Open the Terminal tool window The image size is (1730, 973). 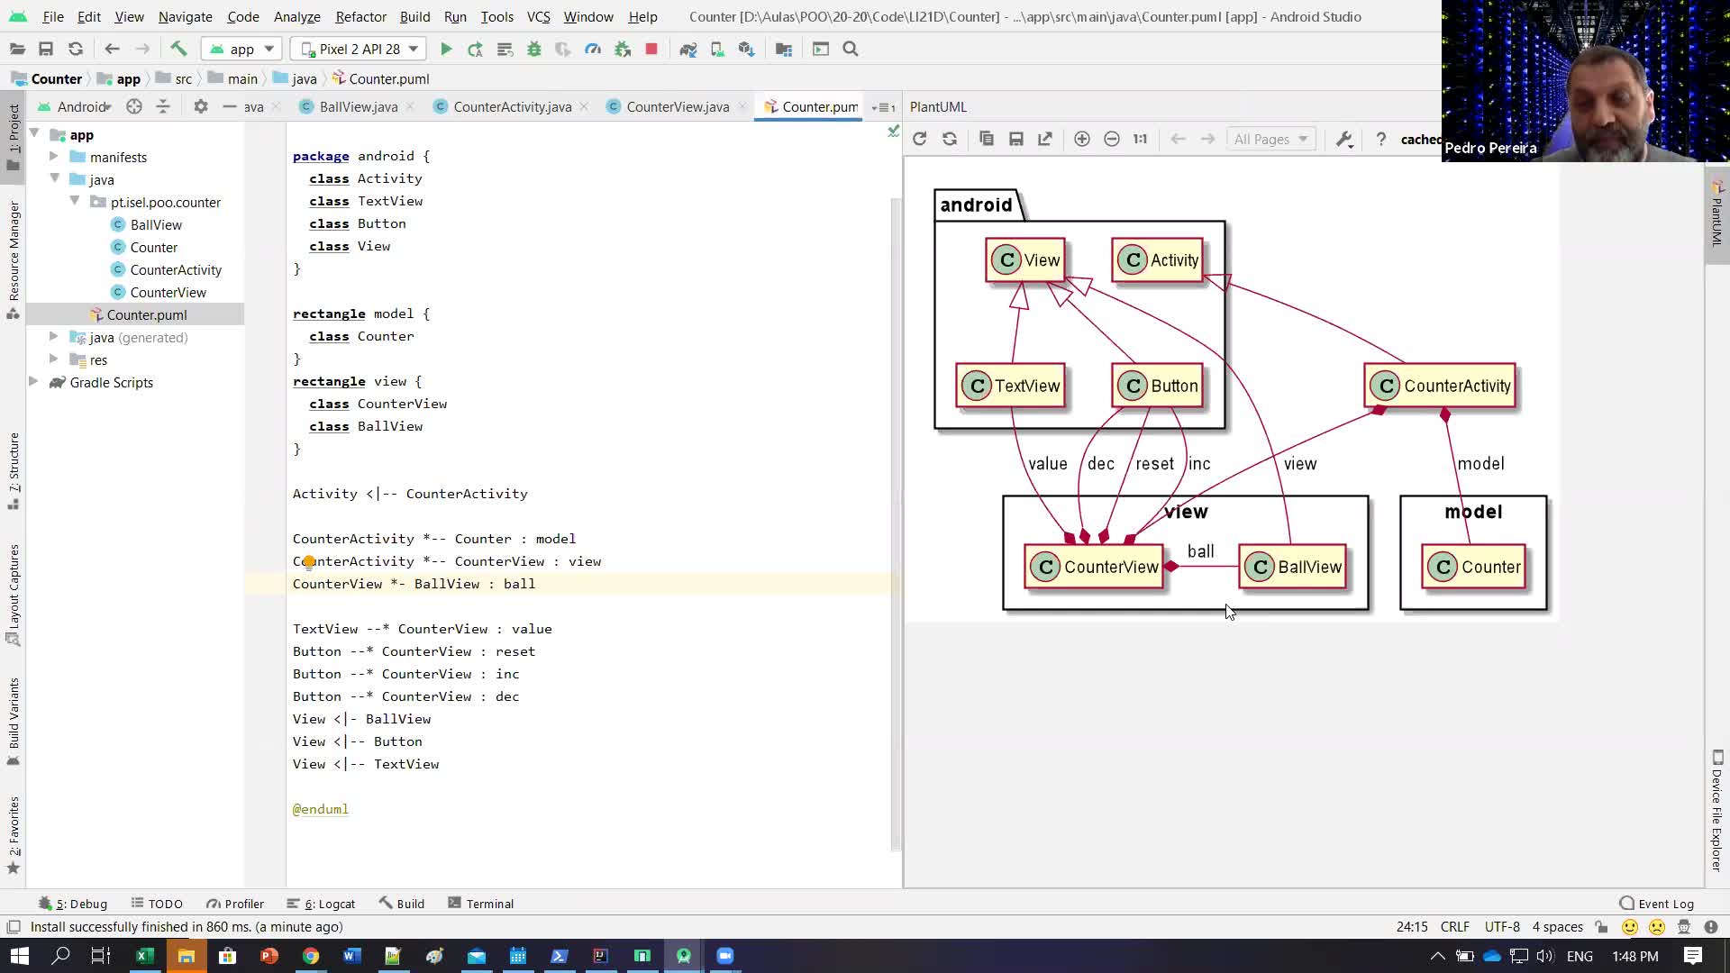(x=481, y=904)
